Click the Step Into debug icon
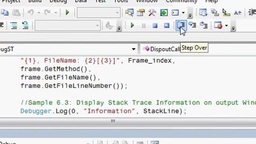Image resolution: width=256 pixels, height=144 pixels. click(192, 25)
